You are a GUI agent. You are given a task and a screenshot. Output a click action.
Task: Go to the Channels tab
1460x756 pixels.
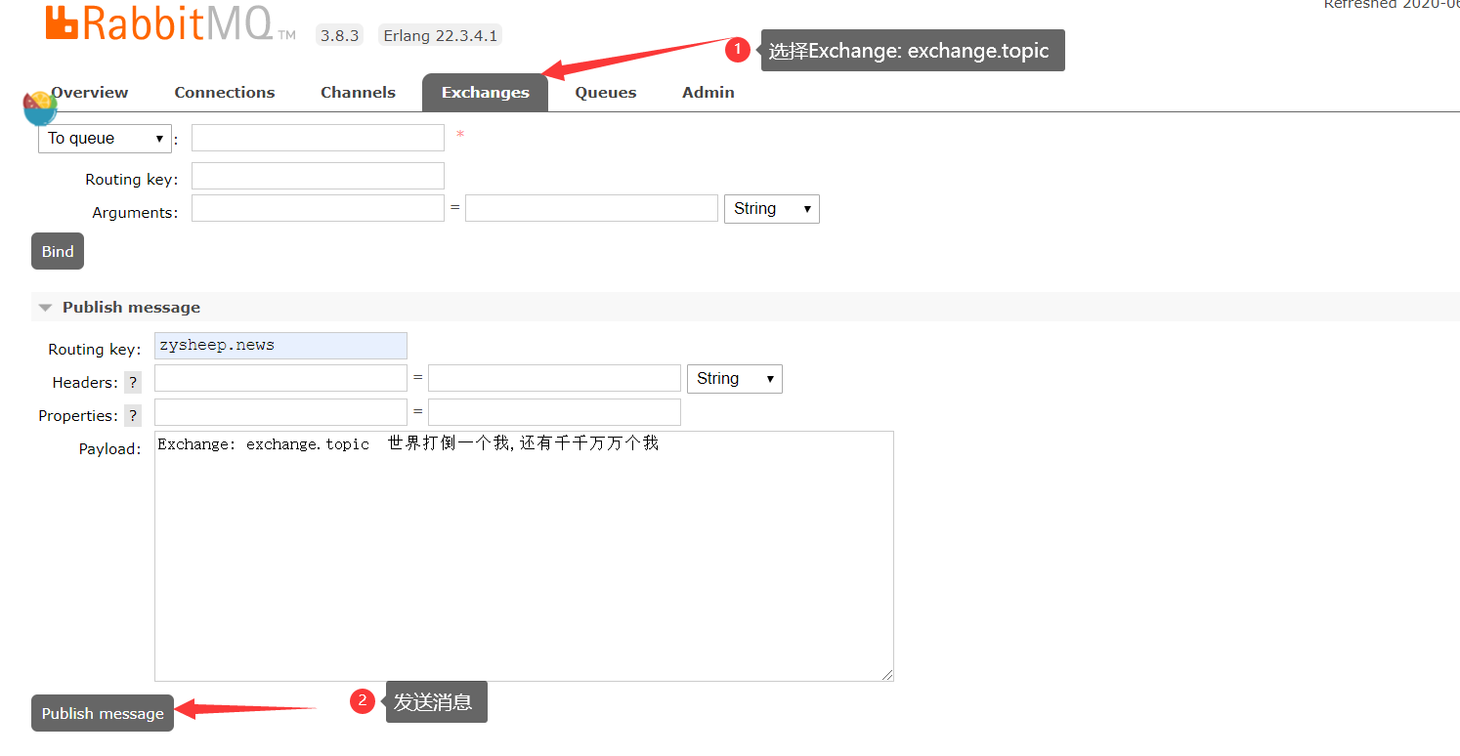click(x=358, y=93)
